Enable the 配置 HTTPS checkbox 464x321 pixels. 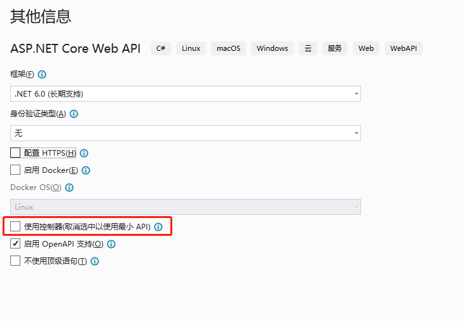15,153
